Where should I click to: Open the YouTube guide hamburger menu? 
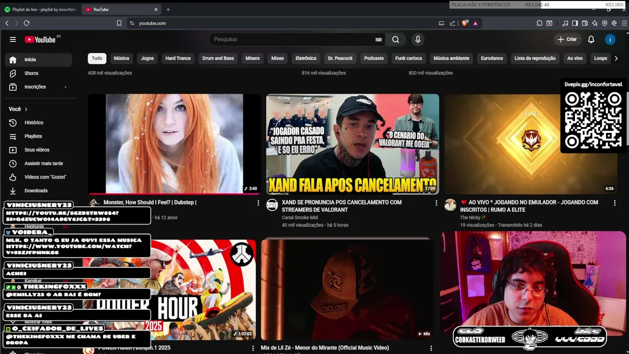[x=13, y=39]
